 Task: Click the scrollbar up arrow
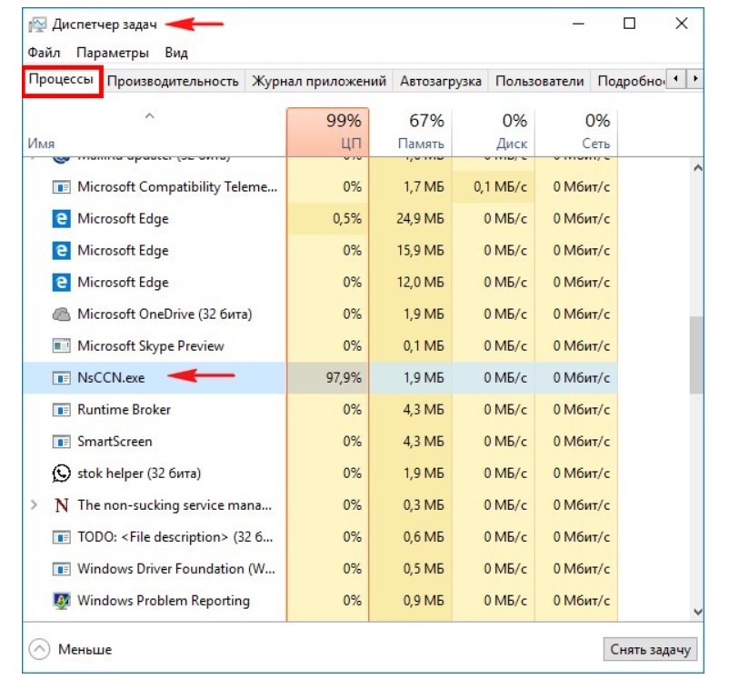(697, 168)
